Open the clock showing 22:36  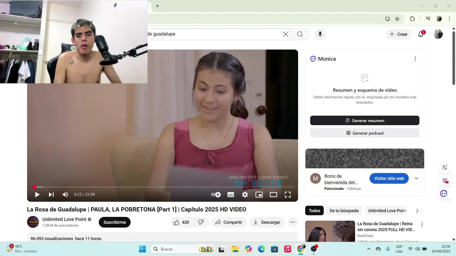pos(441,249)
